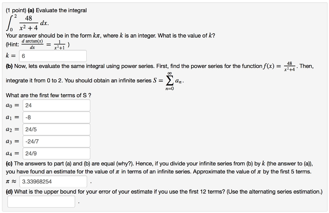Select the pi approximation field showing 3.33968254
The height and width of the screenshot is (213, 329).
[53, 181]
